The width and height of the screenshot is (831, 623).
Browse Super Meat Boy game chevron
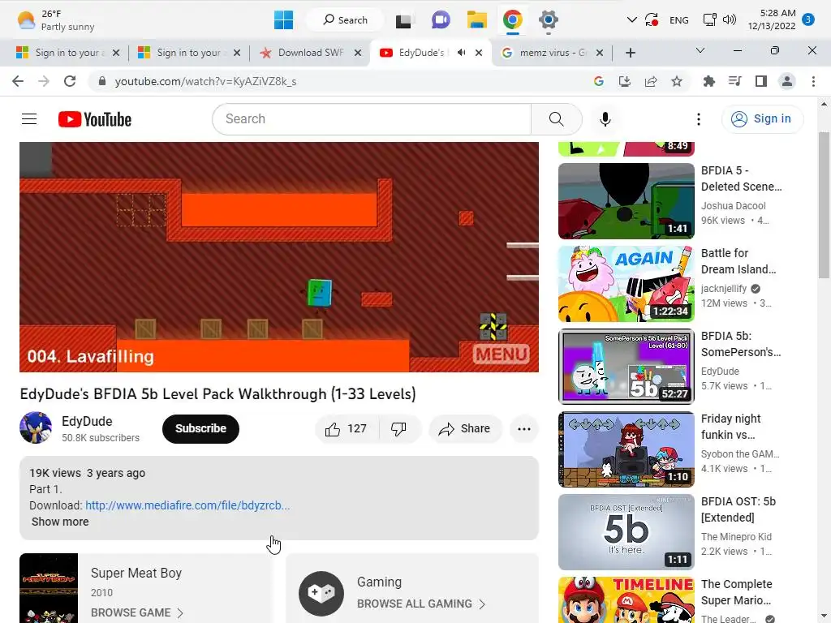pos(180,613)
